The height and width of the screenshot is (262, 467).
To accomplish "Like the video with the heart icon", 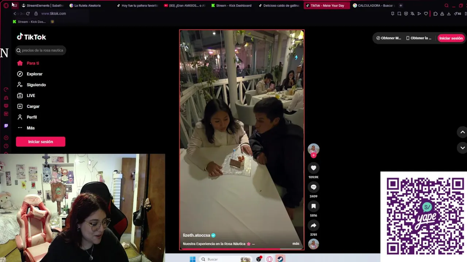I will coord(313,168).
